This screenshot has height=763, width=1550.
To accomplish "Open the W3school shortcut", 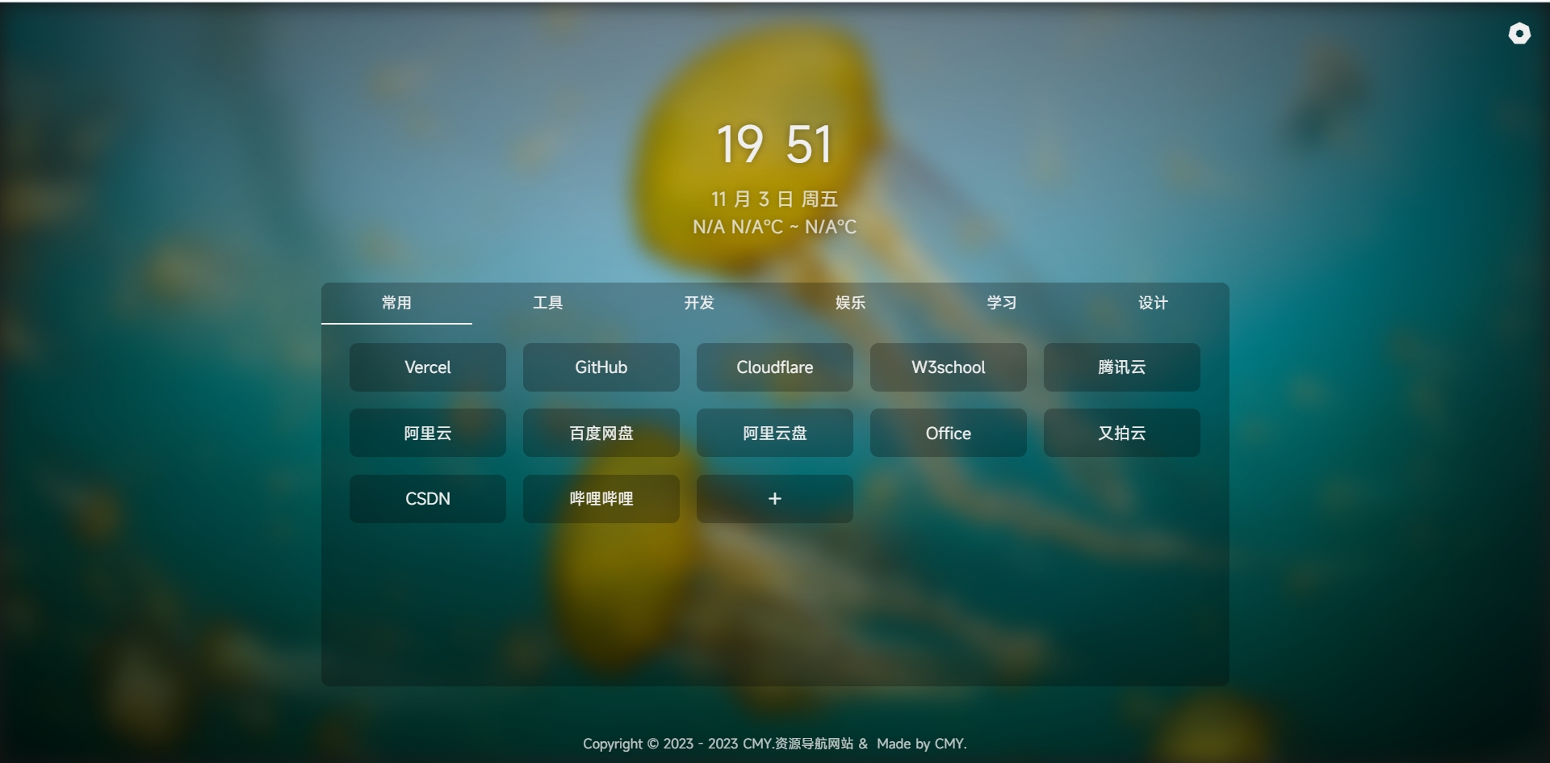I will [948, 367].
